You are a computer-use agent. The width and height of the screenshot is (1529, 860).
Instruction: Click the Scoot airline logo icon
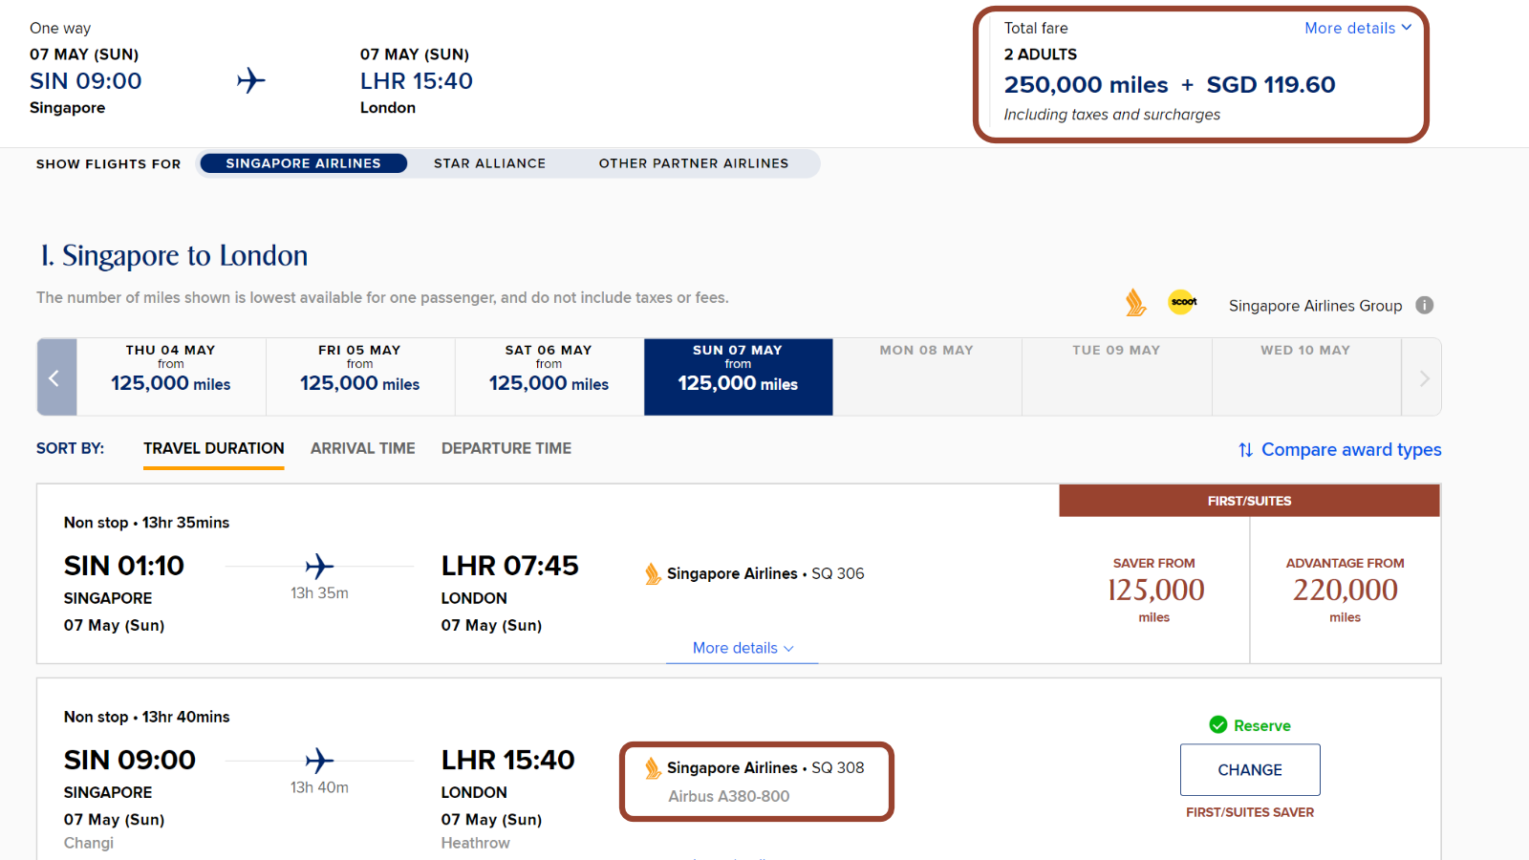click(1183, 302)
